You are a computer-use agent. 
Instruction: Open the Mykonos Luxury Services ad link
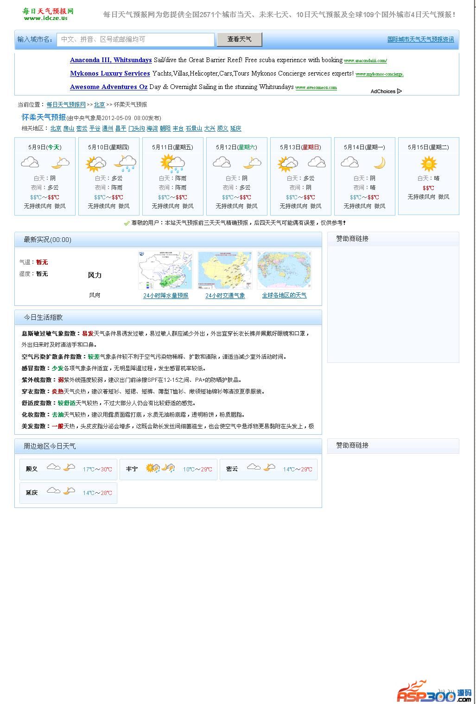tap(110, 73)
